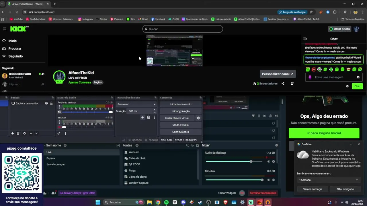Click the stream preview thumbnail
The image size is (367, 206).
pyautogui.click(x=174, y=51)
